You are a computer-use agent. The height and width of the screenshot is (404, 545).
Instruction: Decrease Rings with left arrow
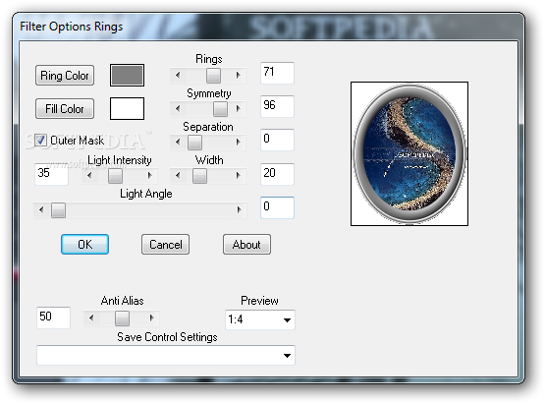[x=178, y=75]
